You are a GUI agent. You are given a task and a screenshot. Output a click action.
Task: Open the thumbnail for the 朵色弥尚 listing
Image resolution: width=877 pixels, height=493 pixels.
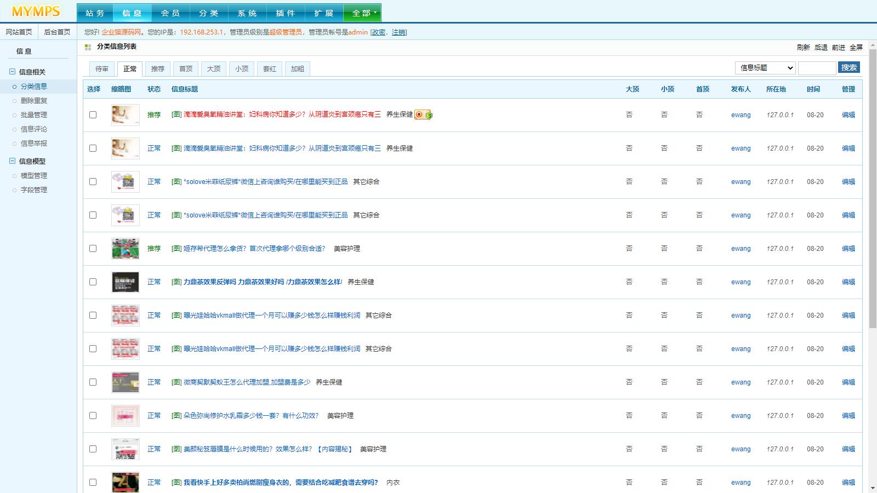point(125,416)
